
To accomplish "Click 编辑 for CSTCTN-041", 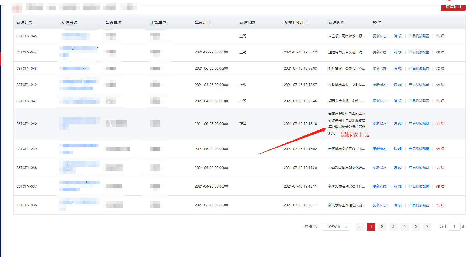I will point(397,101).
